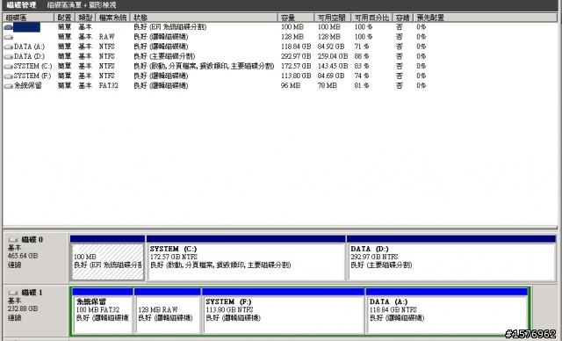Select the SYSTEM (C:) volume name in the list
The height and width of the screenshot is (341, 562).
32,66
